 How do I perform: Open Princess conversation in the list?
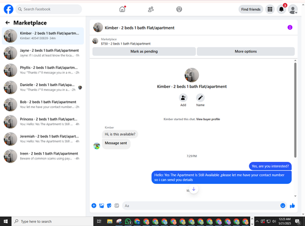(43, 122)
